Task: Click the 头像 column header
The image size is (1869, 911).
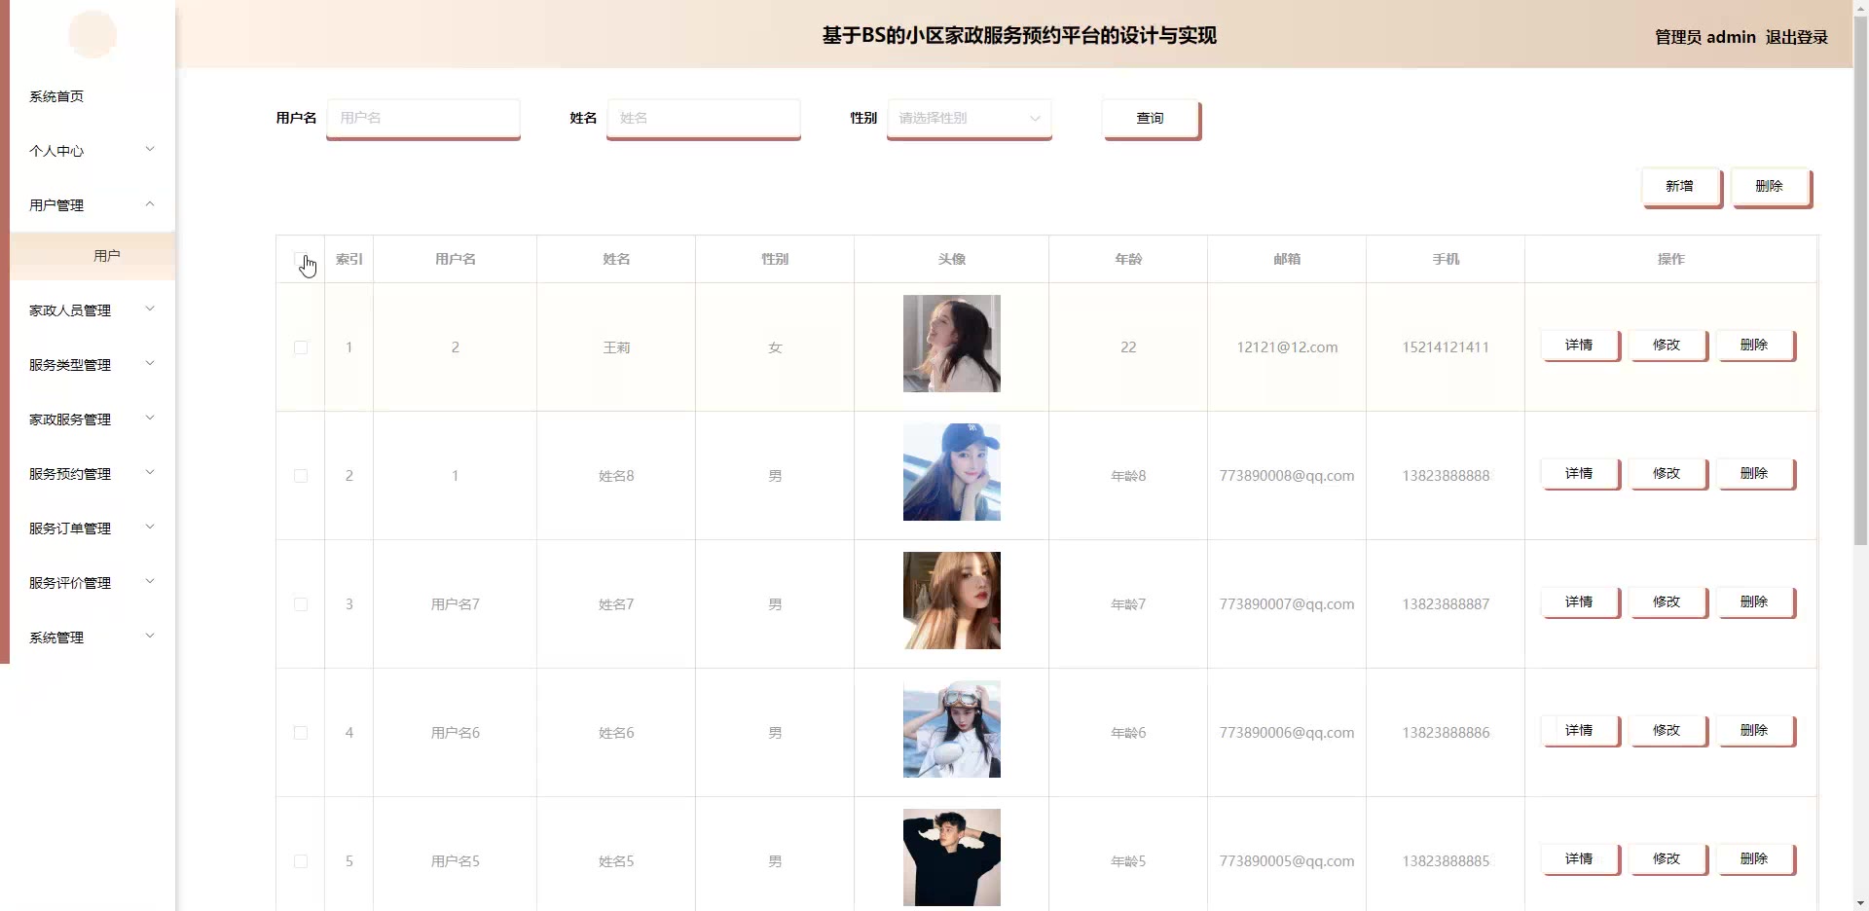Action: (x=952, y=259)
